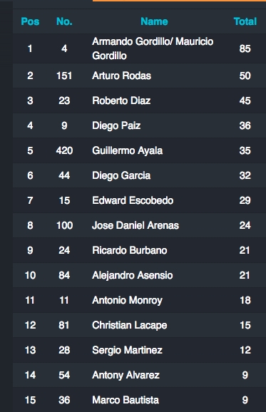Select Armando Gordillo/ Mauricio Gordillo row

click(139, 48)
